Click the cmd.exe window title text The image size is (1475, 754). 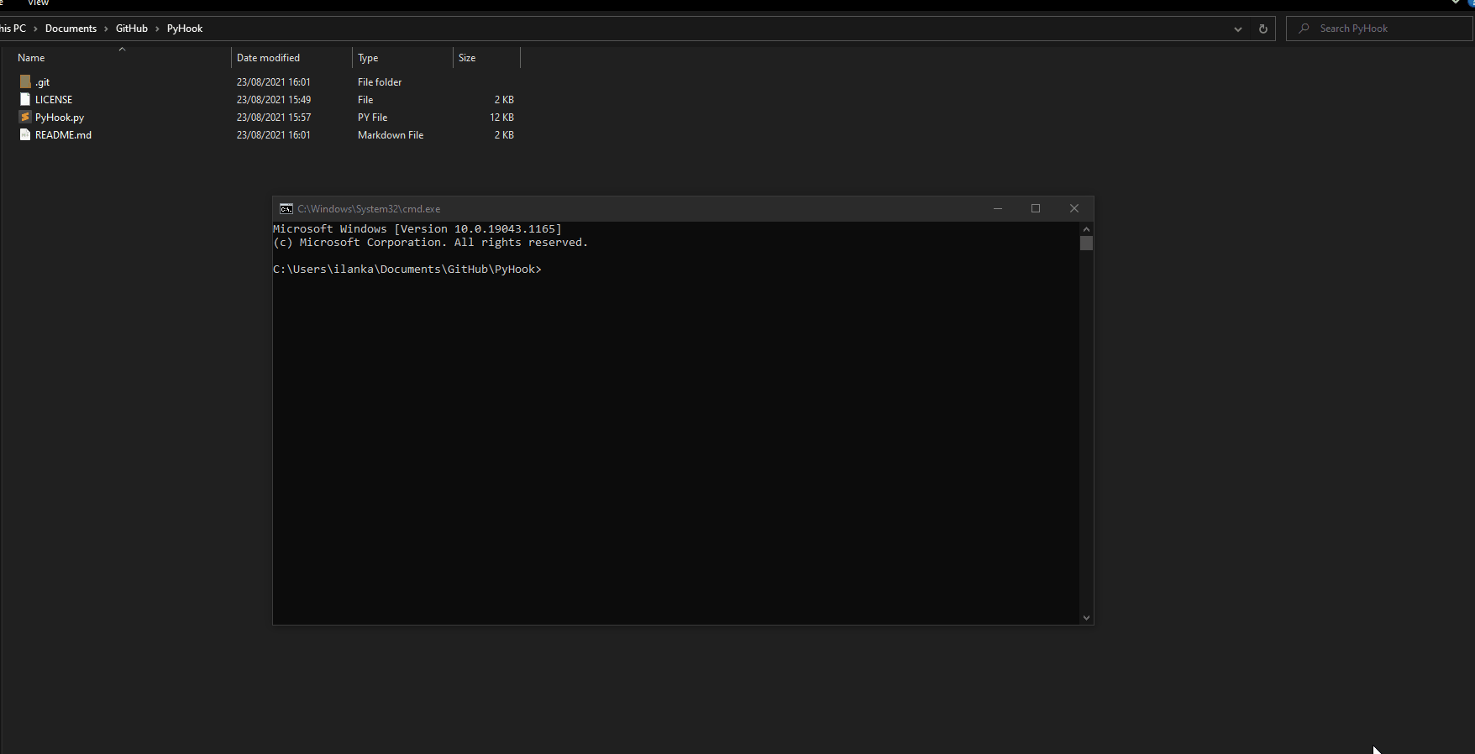[x=369, y=209]
